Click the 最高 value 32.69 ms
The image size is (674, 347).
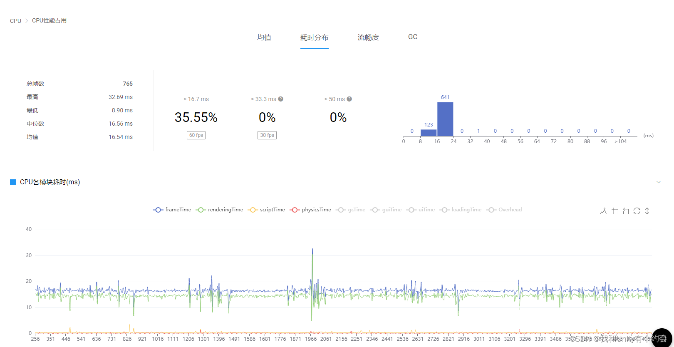click(121, 97)
